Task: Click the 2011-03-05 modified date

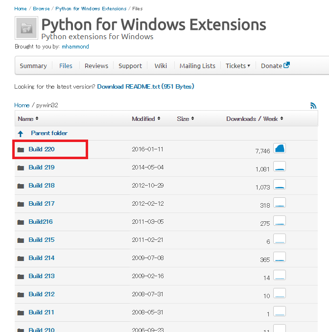Action: click(x=148, y=222)
